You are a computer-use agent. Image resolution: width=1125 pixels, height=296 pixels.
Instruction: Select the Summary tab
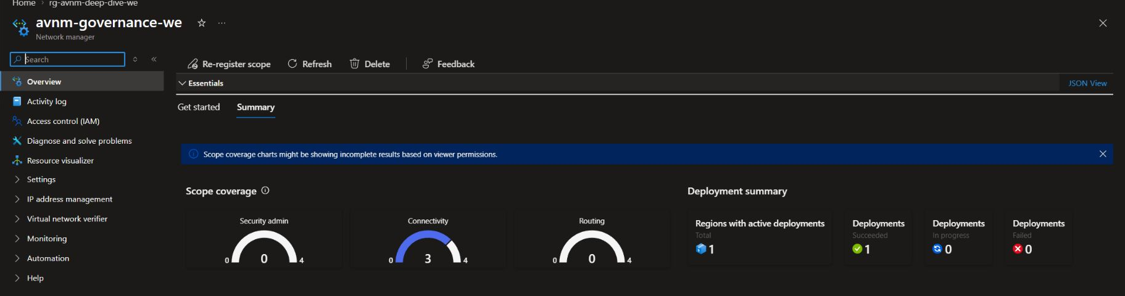coord(255,107)
